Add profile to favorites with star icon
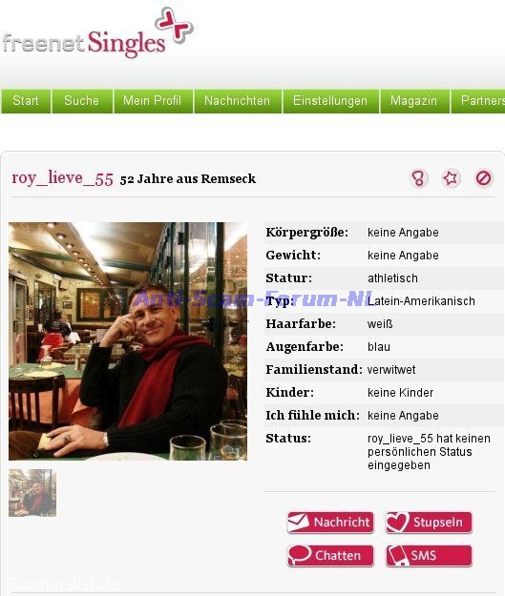This screenshot has width=505, height=596. (x=451, y=178)
